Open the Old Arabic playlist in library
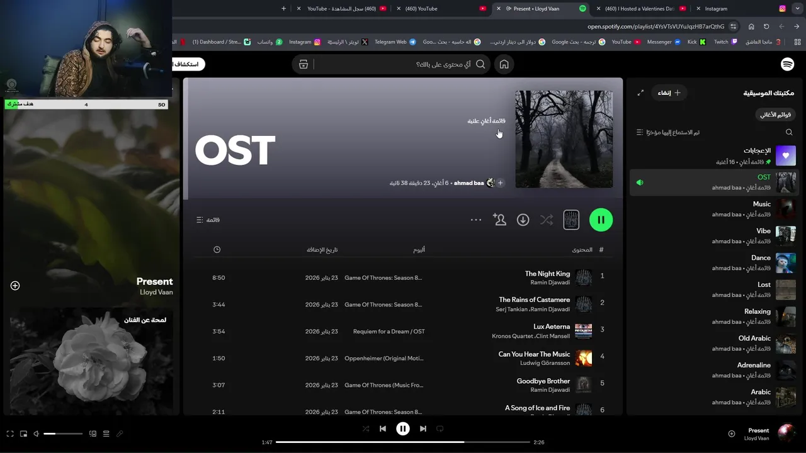The image size is (806, 453). point(713,344)
